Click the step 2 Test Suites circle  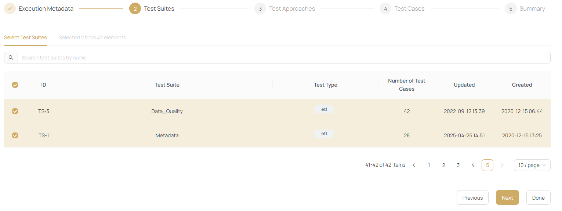tap(135, 8)
